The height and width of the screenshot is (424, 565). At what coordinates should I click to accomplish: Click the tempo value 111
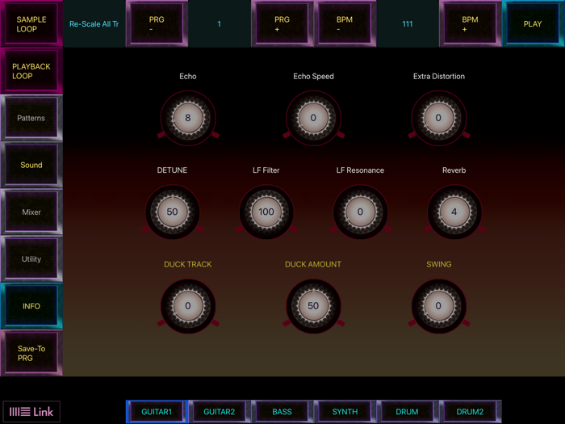(x=408, y=23)
